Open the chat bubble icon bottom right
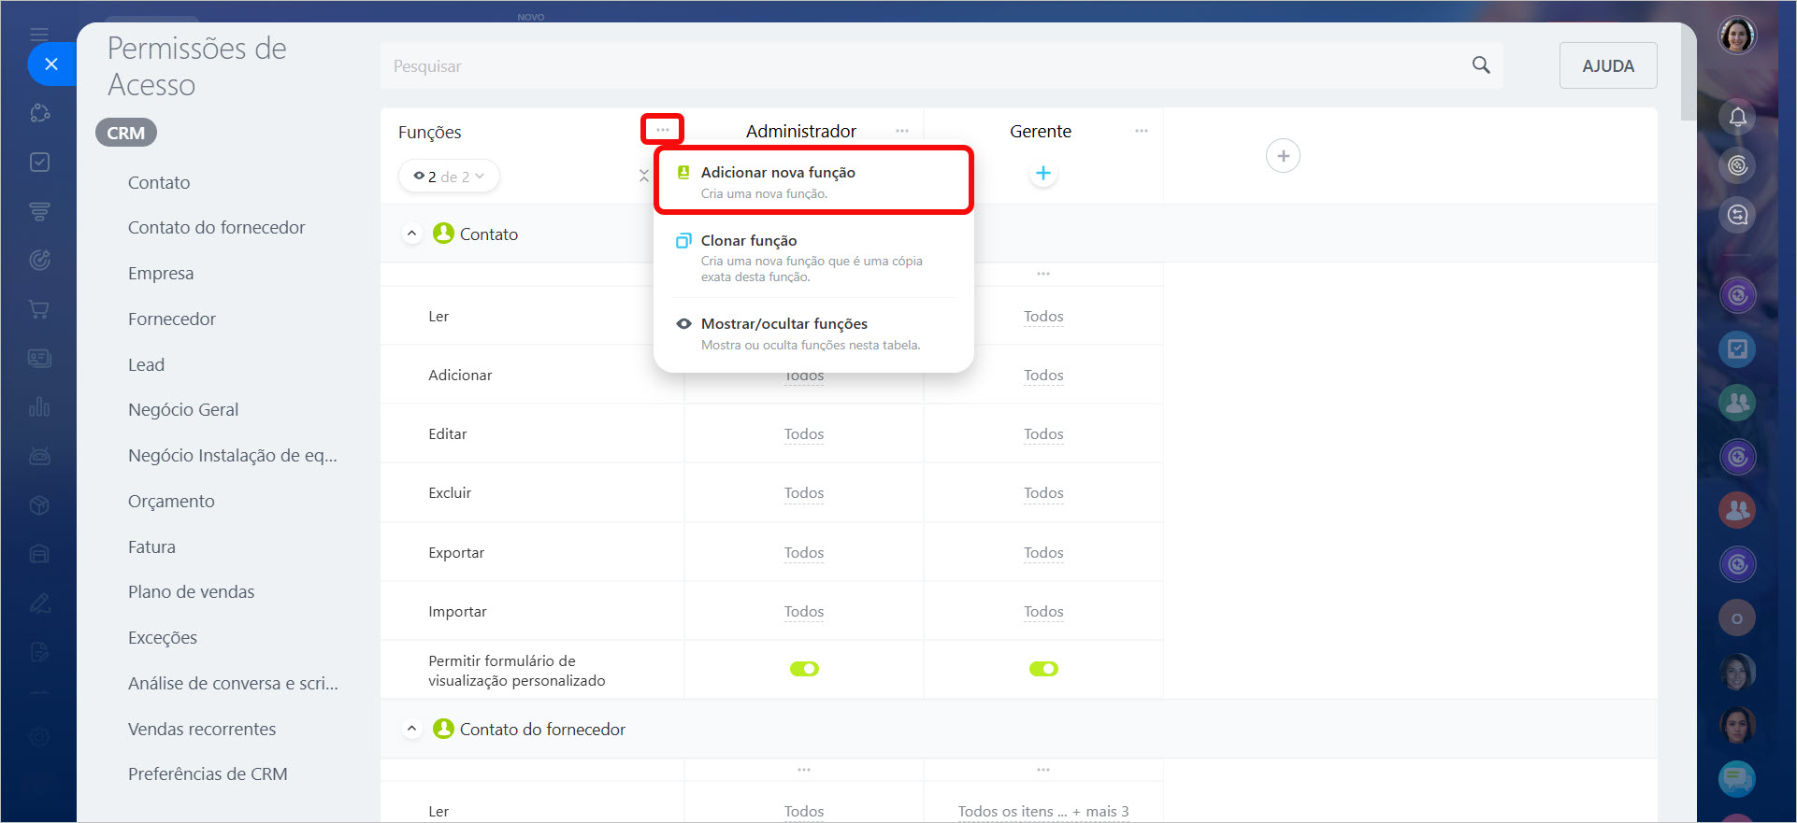This screenshot has width=1797, height=823. pyautogui.click(x=1737, y=778)
